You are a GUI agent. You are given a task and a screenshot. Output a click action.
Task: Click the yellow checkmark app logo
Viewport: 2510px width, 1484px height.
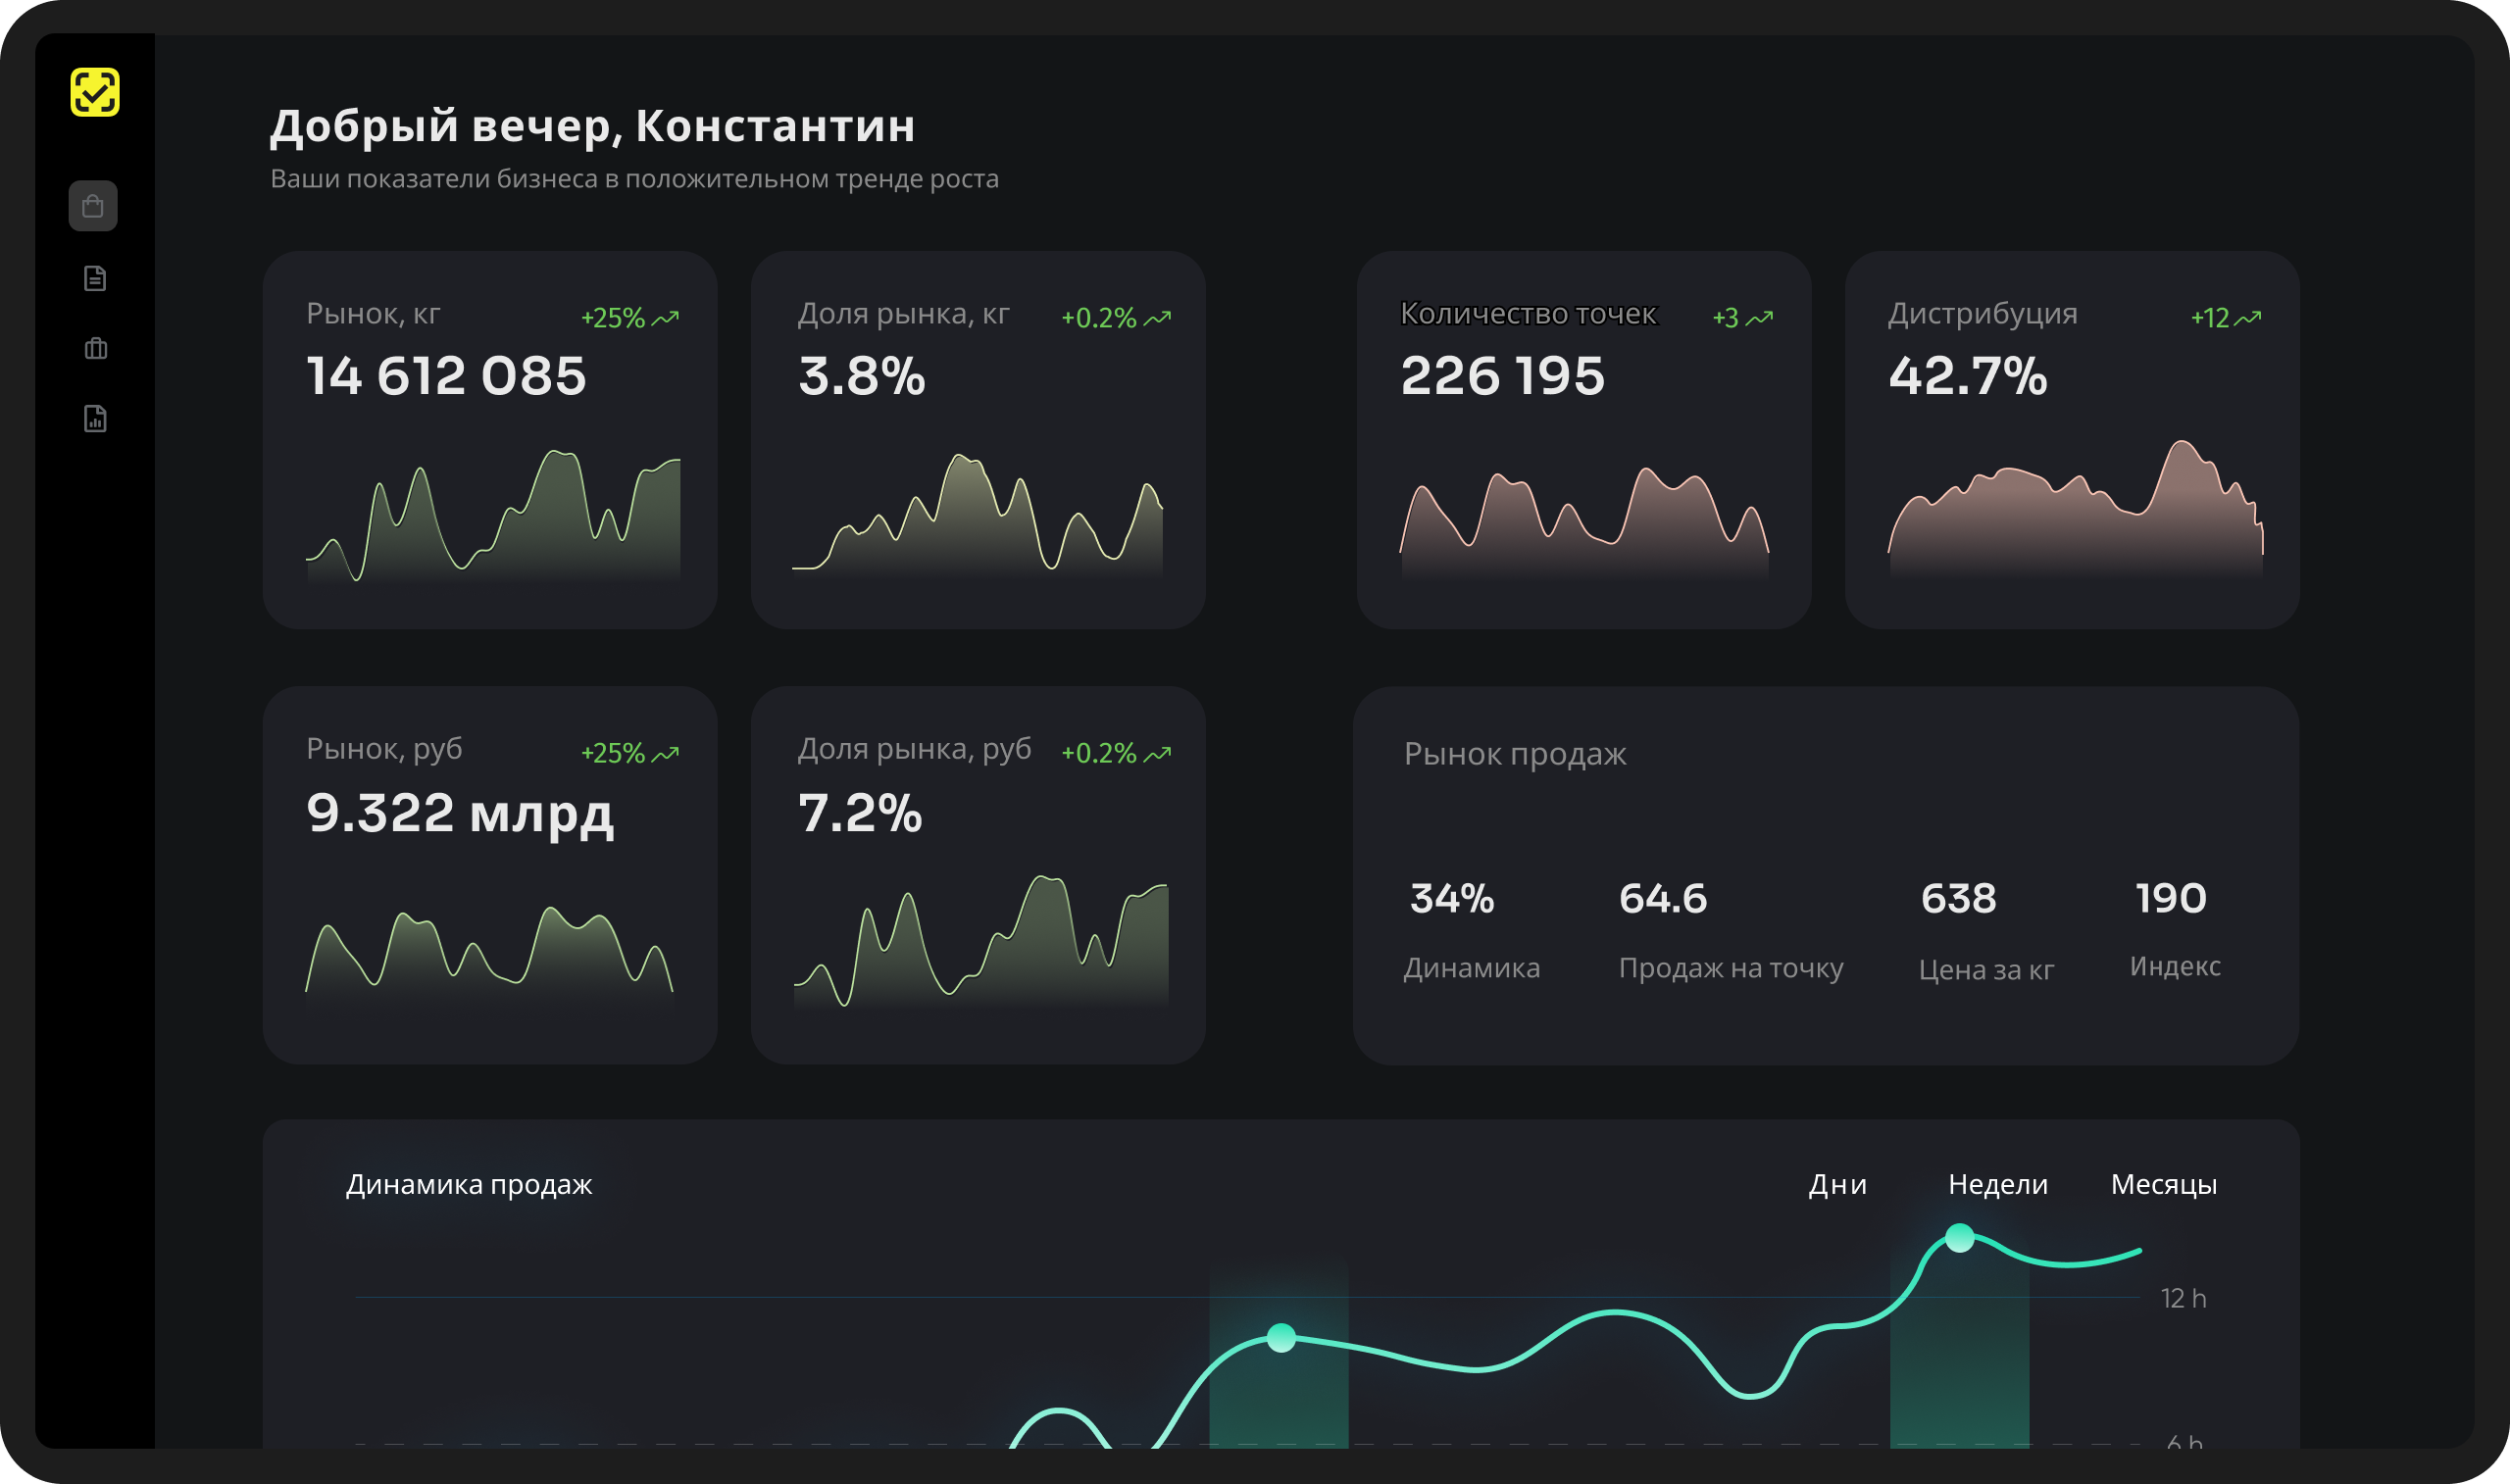pyautogui.click(x=95, y=92)
